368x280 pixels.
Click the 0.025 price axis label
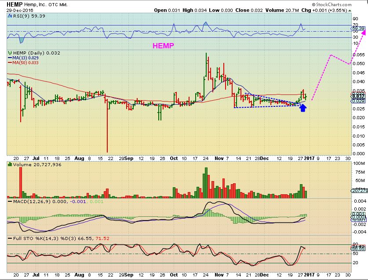point(359,109)
